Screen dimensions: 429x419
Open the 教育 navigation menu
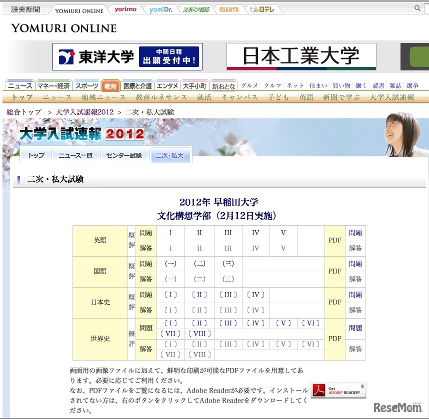tap(110, 85)
